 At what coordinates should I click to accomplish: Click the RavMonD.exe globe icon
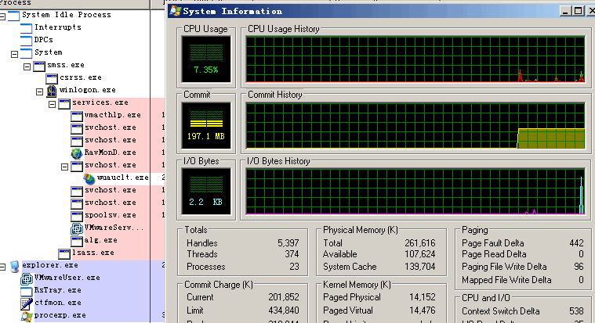[76, 153]
